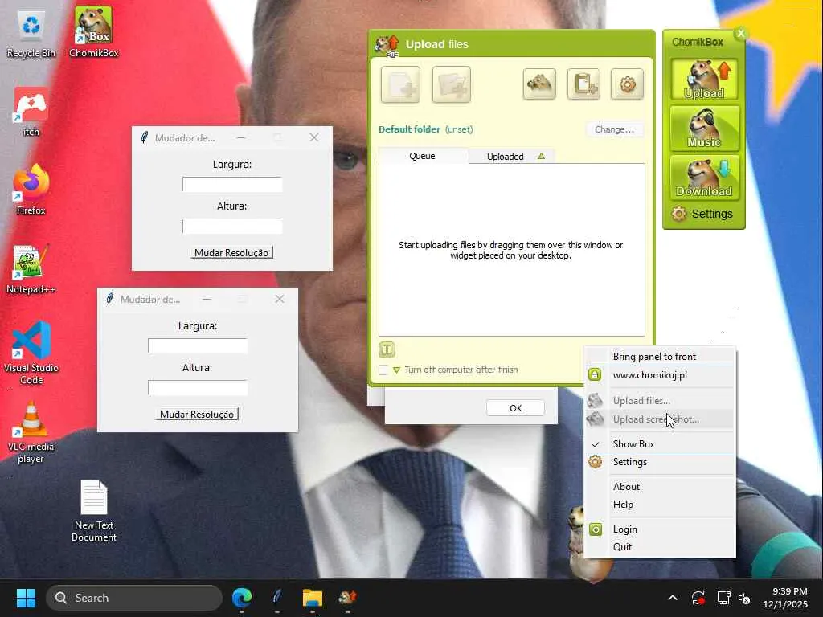Choose Login in context menu

[659, 529]
